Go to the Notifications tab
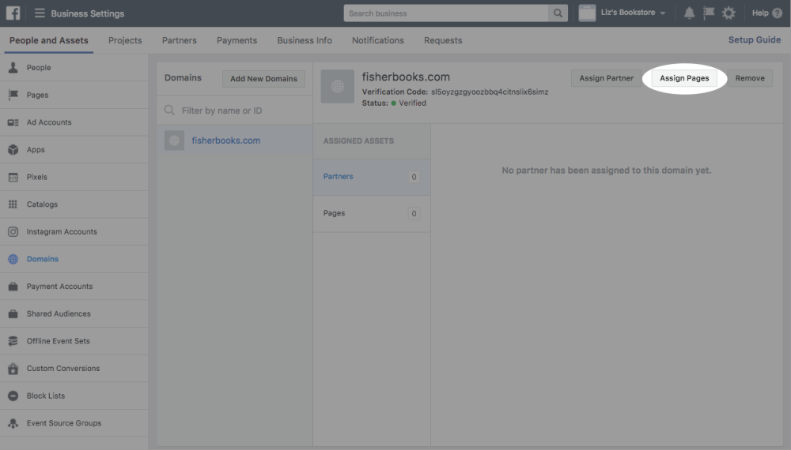Image resolution: width=791 pixels, height=450 pixels. [x=377, y=40]
